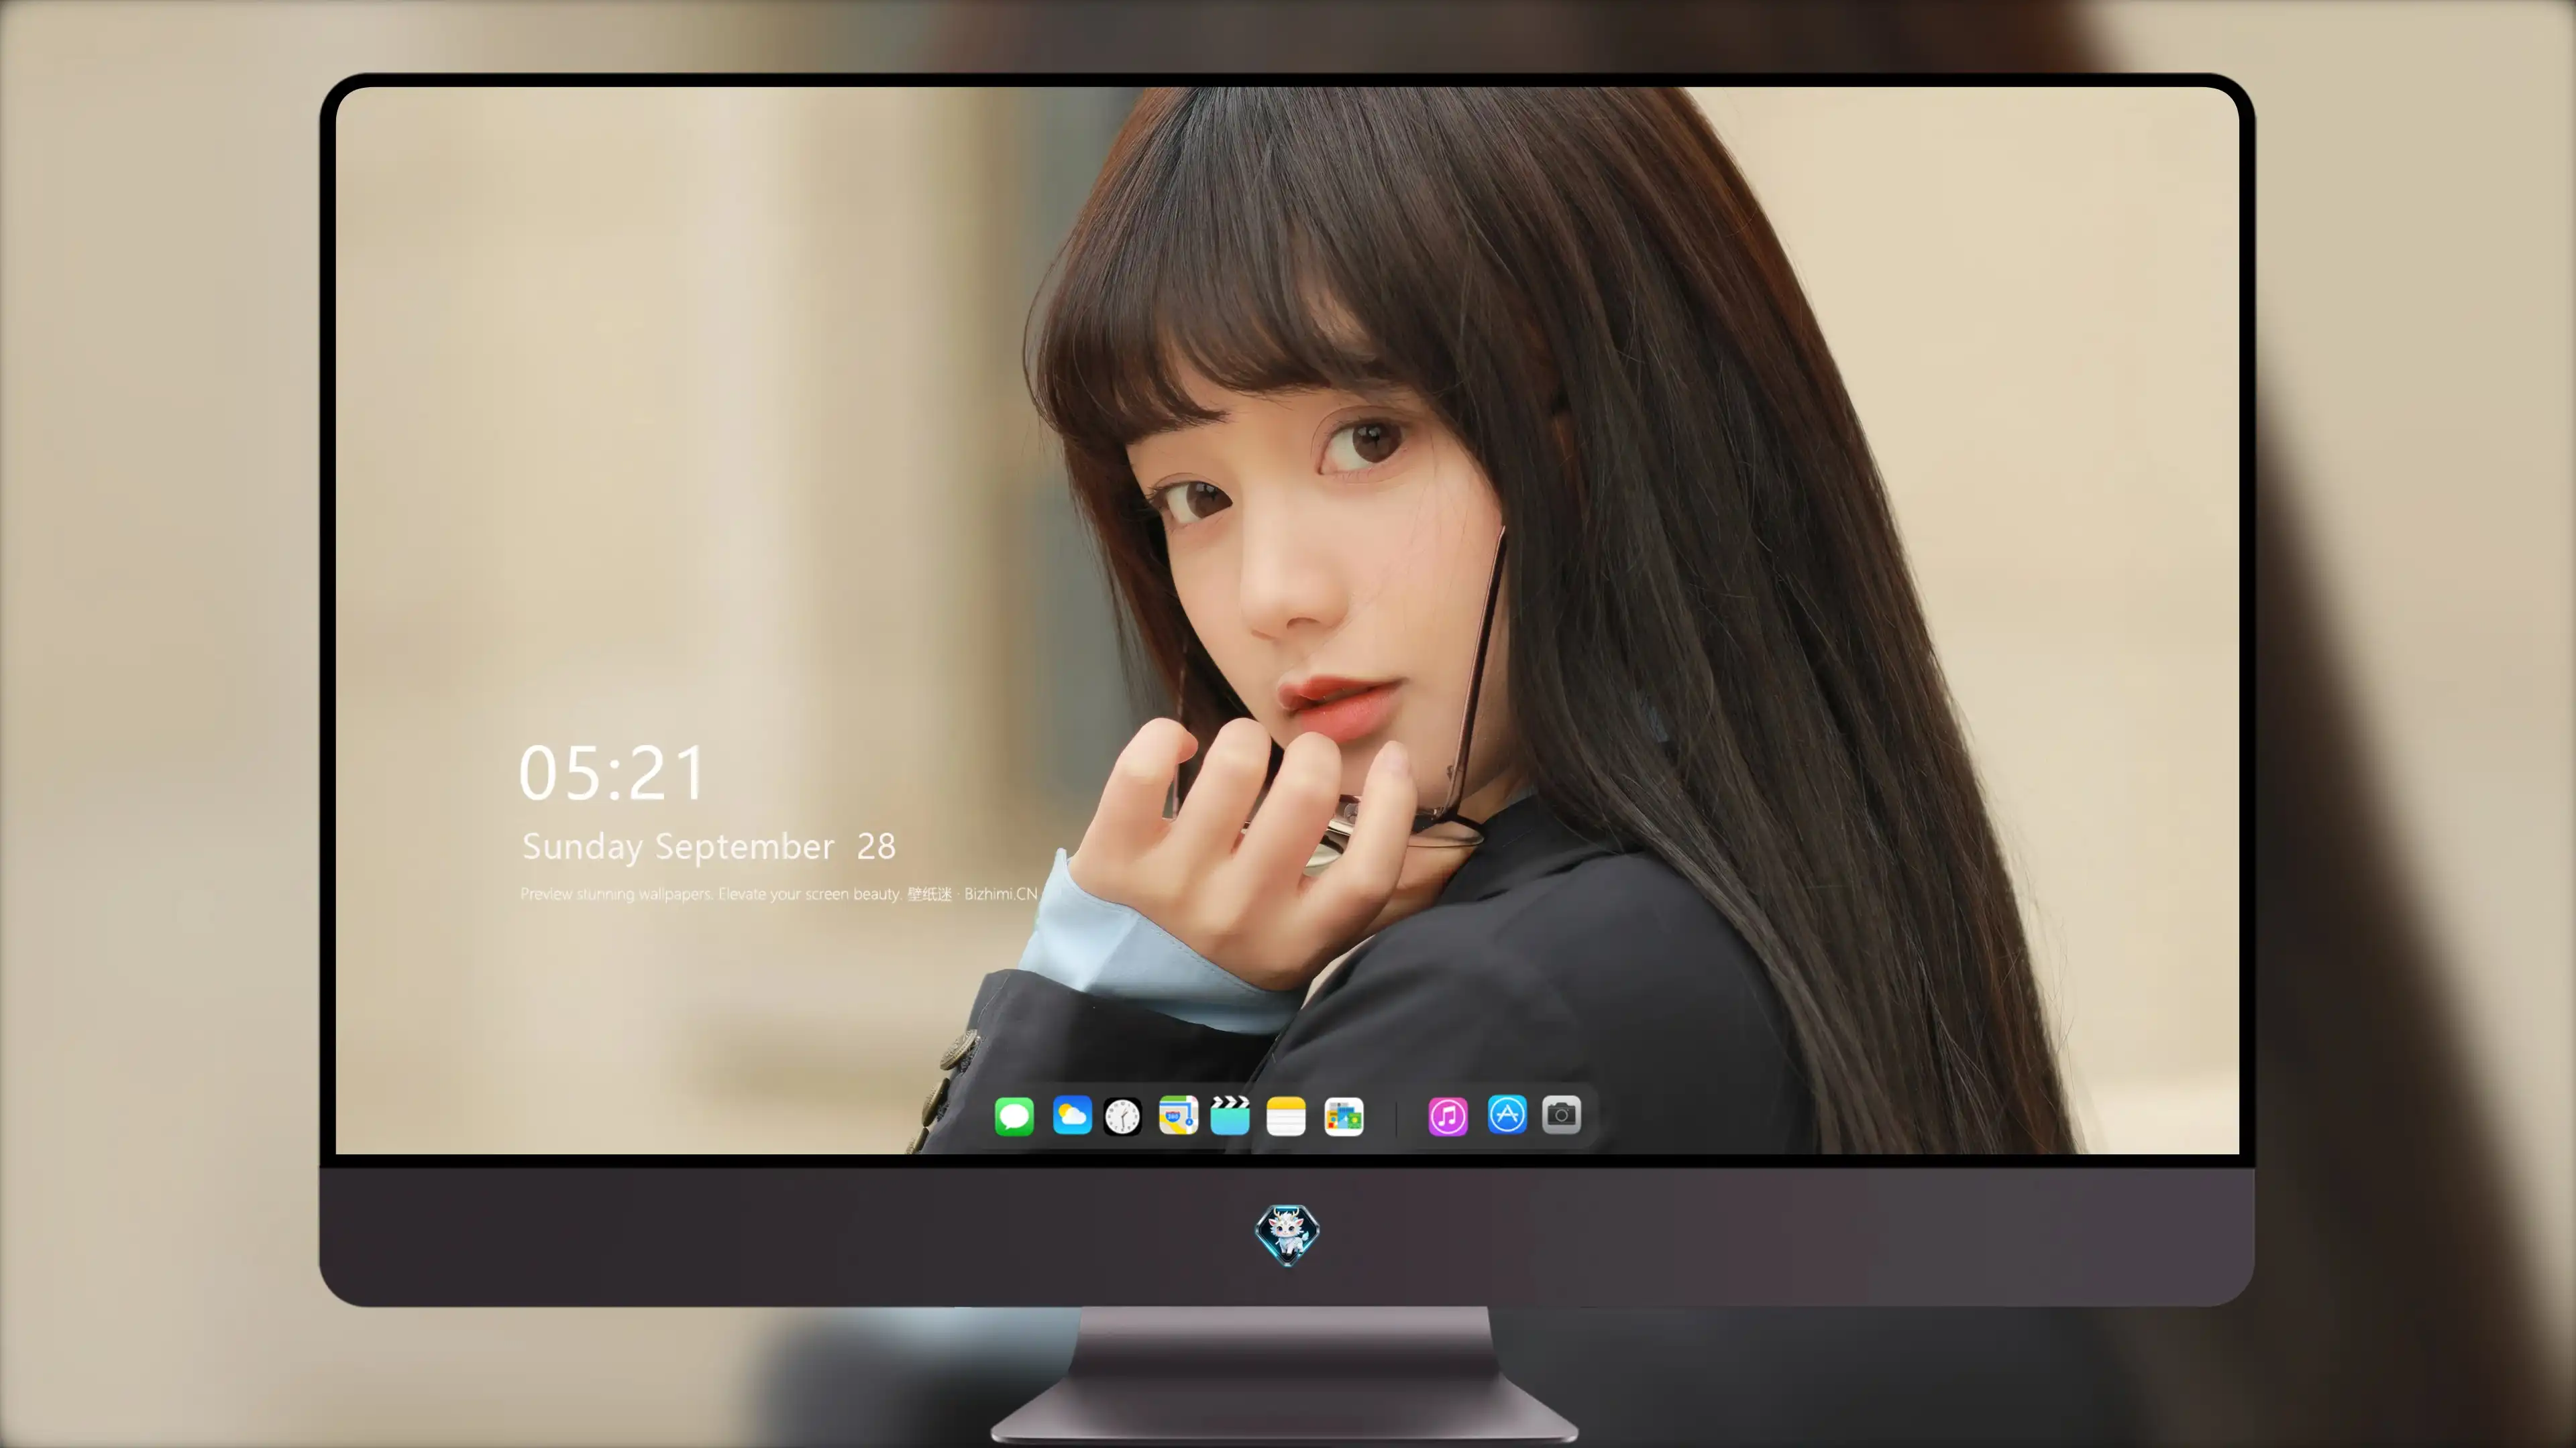Screen dimensions: 2576x1448
Task: Open the Clock app in dock
Action: [1122, 1116]
